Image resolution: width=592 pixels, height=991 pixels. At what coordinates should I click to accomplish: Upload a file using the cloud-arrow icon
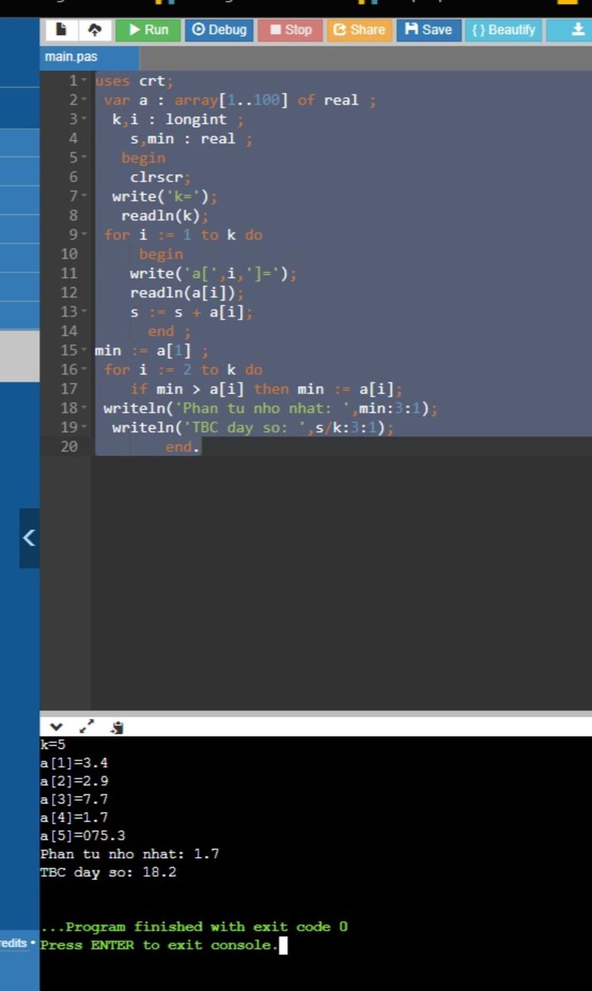pyautogui.click(x=95, y=30)
